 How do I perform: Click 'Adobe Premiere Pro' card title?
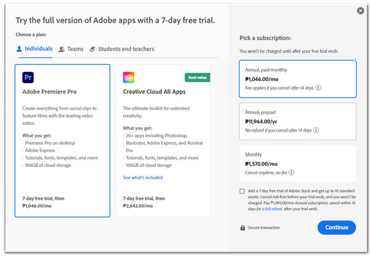[49, 92]
